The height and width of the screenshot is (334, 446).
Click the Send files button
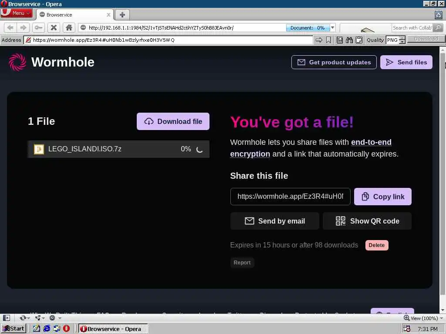click(406, 62)
